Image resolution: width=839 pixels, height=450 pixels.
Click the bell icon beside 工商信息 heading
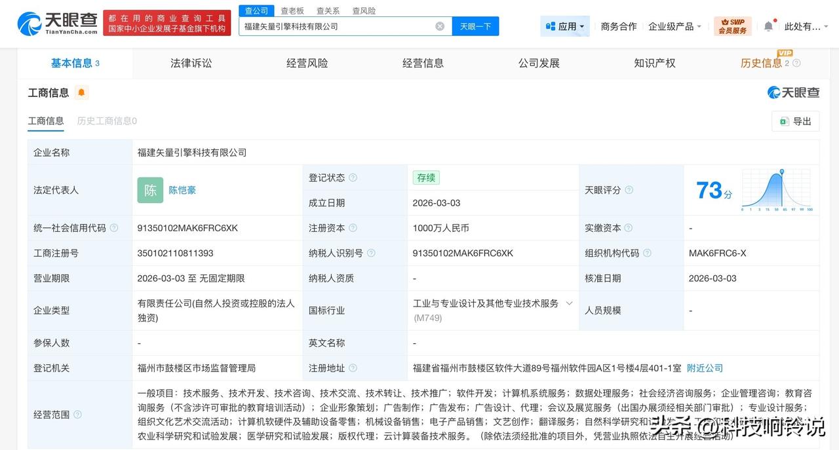[x=81, y=93]
